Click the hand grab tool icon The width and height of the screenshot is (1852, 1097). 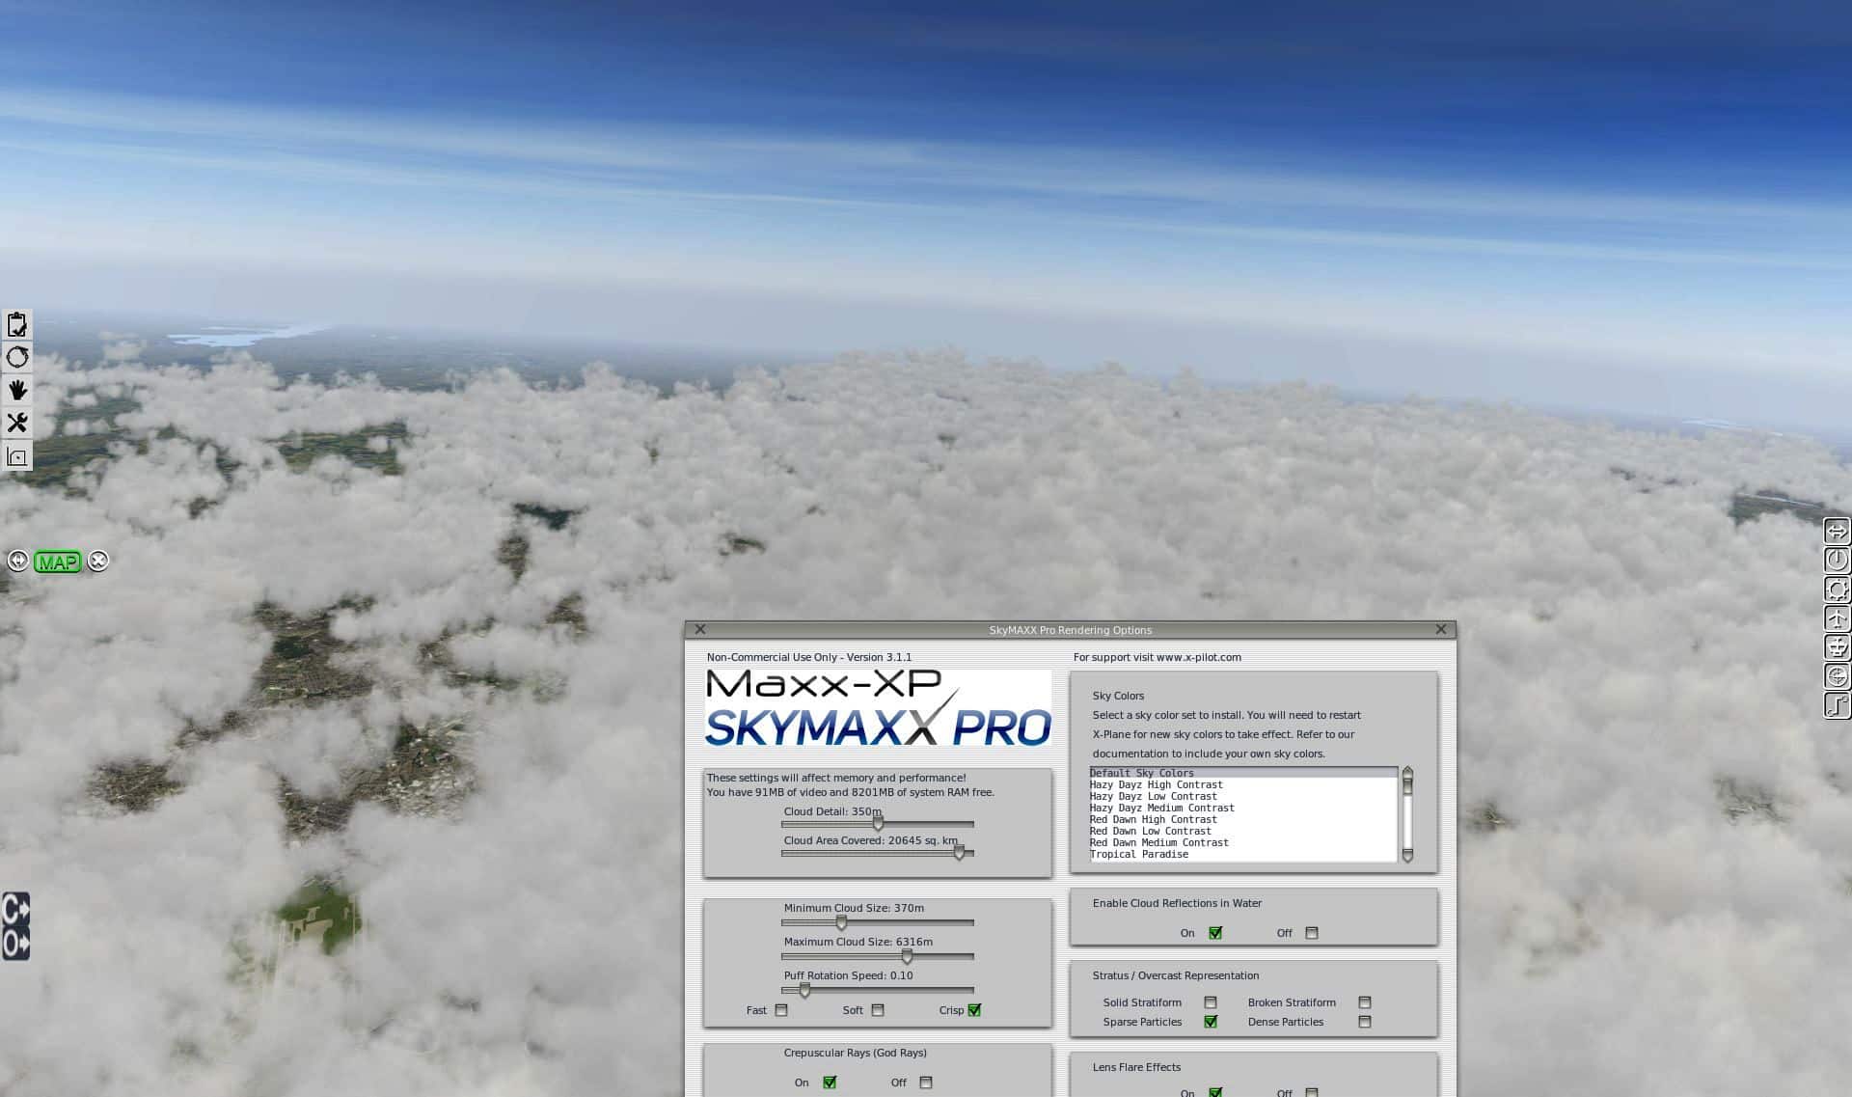pyautogui.click(x=17, y=390)
